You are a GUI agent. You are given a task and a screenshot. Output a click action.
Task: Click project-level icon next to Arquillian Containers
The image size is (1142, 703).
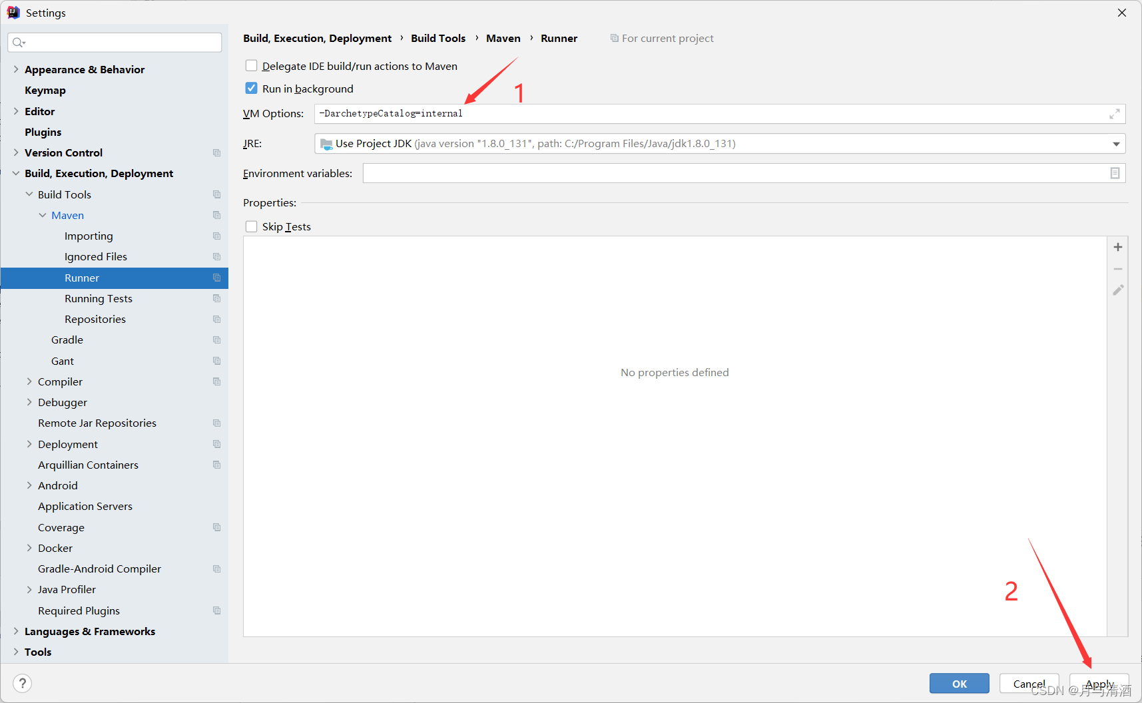point(216,465)
